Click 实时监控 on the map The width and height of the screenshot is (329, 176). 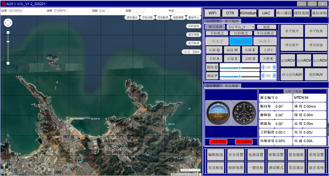pos(193,26)
